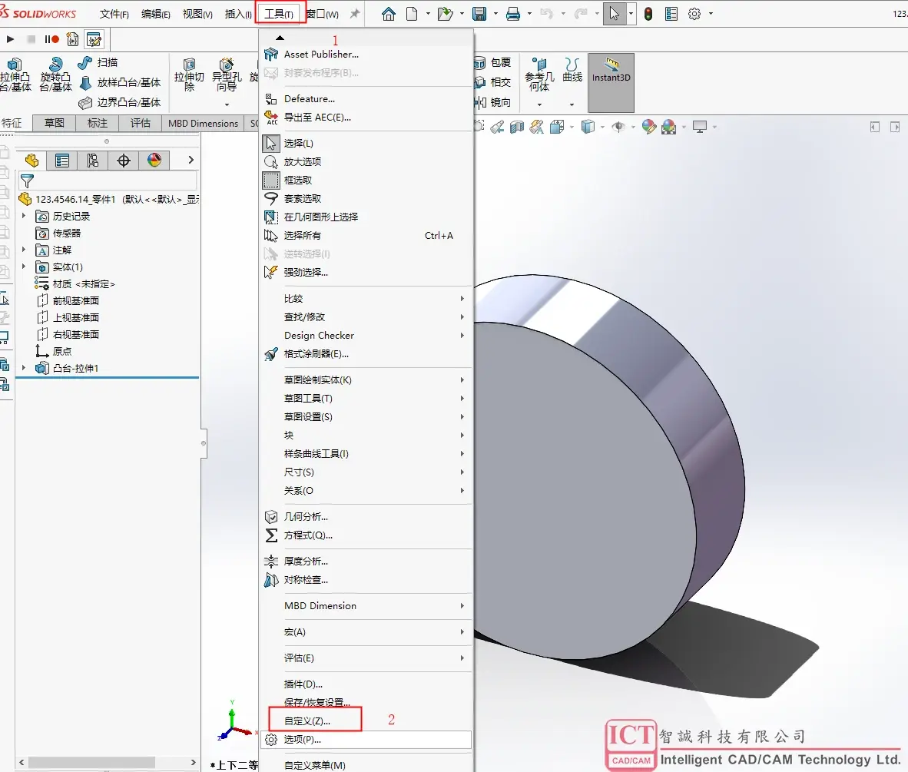
Task: Choose 插件(D)... from the menu
Action: click(x=366, y=684)
